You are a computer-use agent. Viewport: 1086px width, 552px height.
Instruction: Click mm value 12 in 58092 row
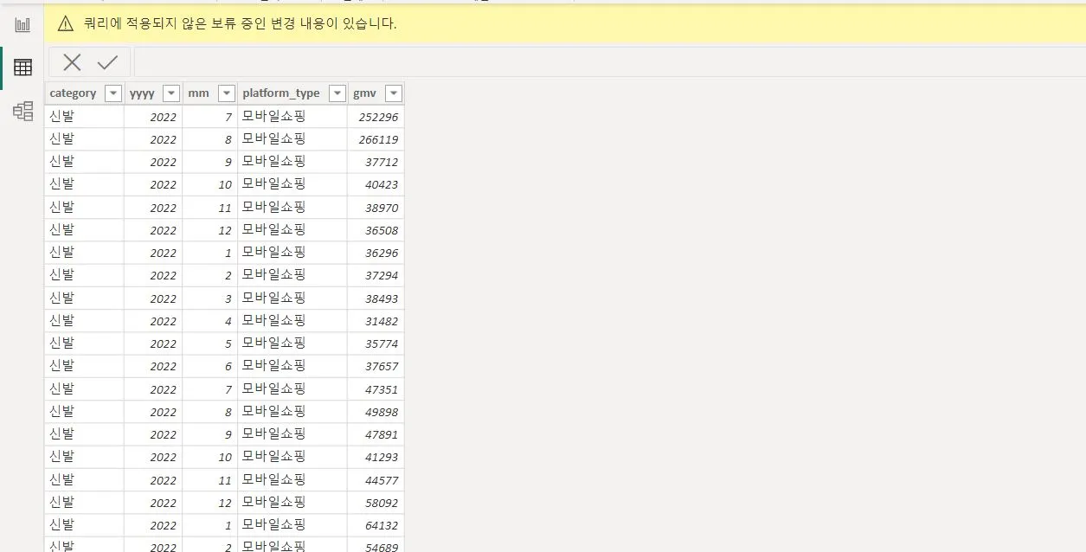225,503
